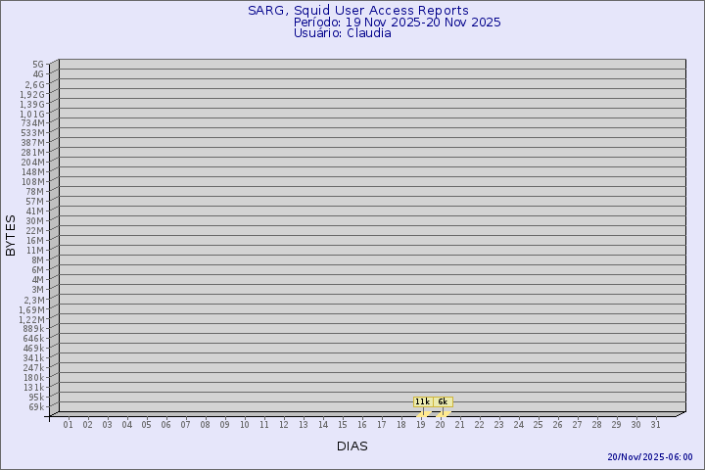The width and height of the screenshot is (705, 470).
Task: Click the BYTES vertical axis label
Action: pyautogui.click(x=11, y=235)
